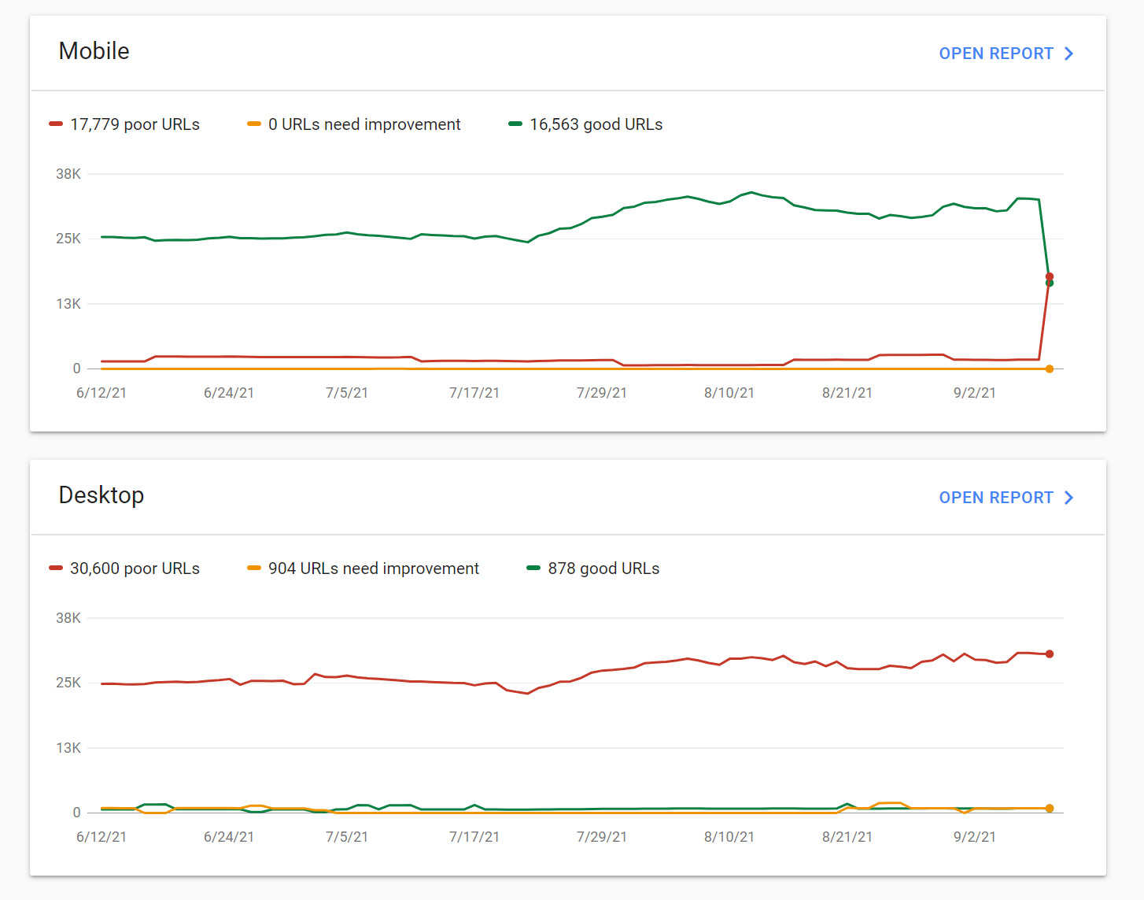The width and height of the screenshot is (1144, 900).
Task: Click the 25K axis label on Desktop chart
Action: pyautogui.click(x=68, y=683)
